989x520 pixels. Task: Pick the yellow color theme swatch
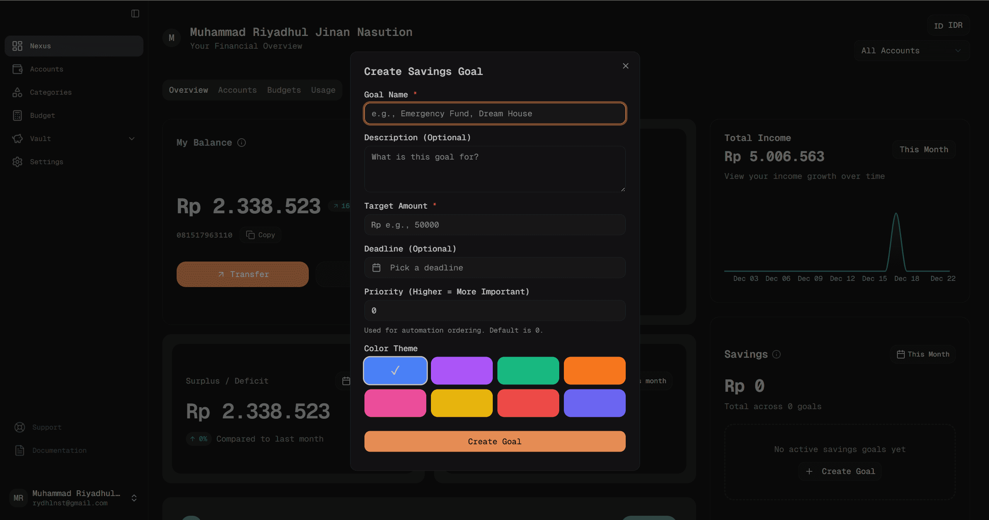pos(461,403)
